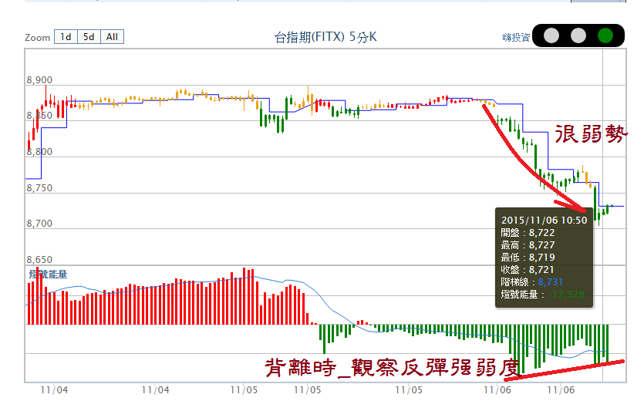The height and width of the screenshot is (401, 644).
Task: Set chart zoom to 5d
Action: [x=89, y=37]
